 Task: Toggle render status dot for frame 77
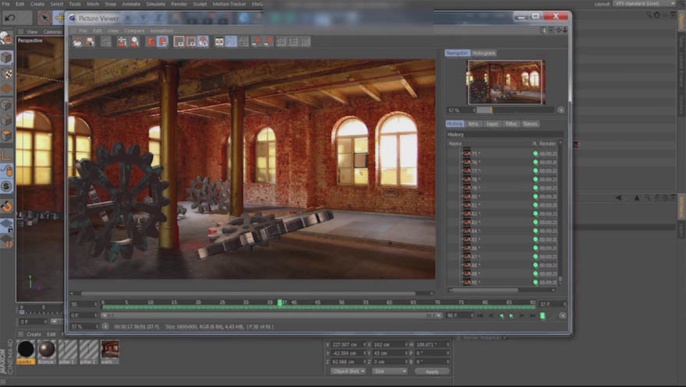pos(535,171)
